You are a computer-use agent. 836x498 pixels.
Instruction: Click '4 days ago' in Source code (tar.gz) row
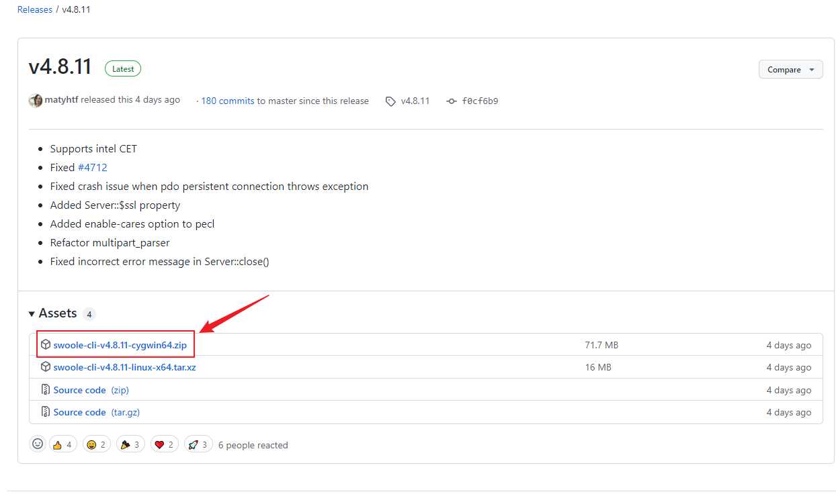[789, 412]
